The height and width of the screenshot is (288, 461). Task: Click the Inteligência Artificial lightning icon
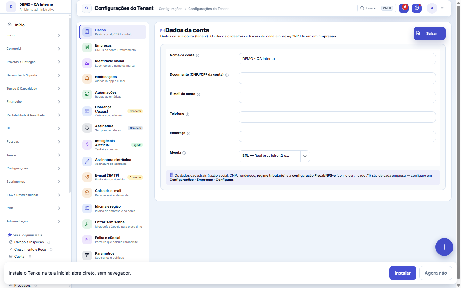(x=87, y=145)
